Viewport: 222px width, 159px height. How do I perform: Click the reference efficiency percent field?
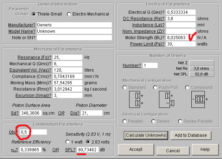31,150
